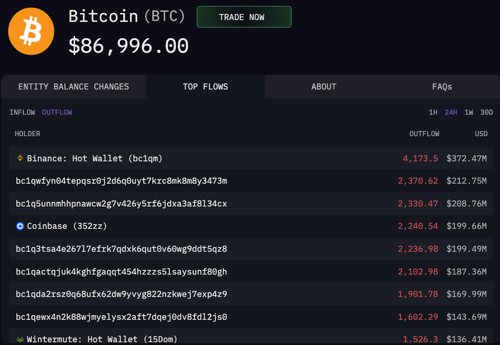This screenshot has width=500, height=345.
Task: Set timeframe to 1H
Action: click(x=433, y=112)
